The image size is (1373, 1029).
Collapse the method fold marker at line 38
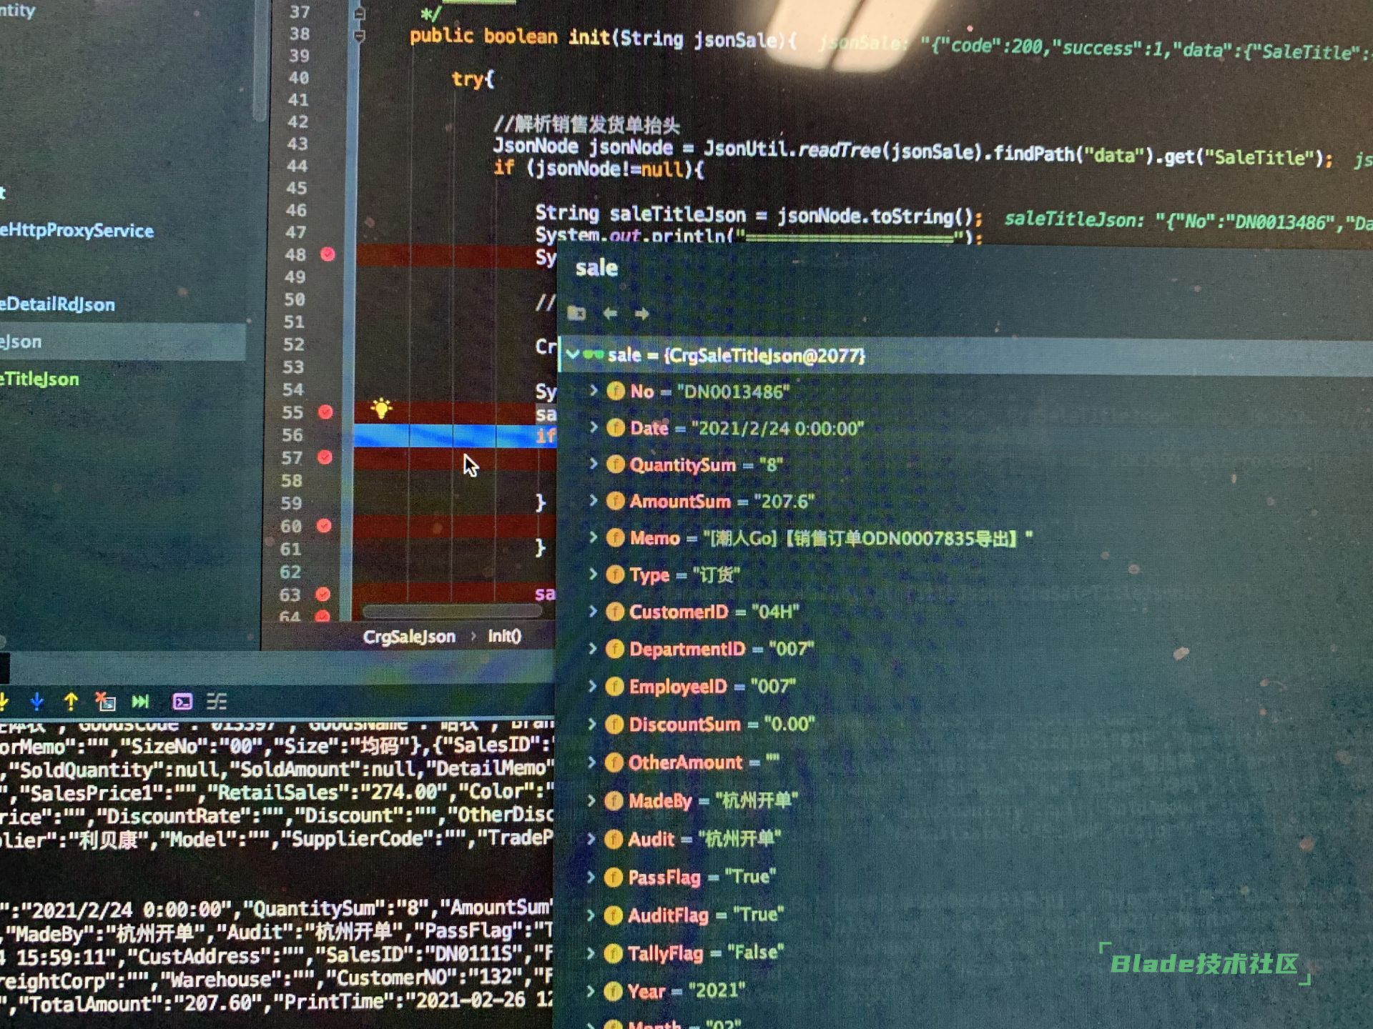coord(360,36)
